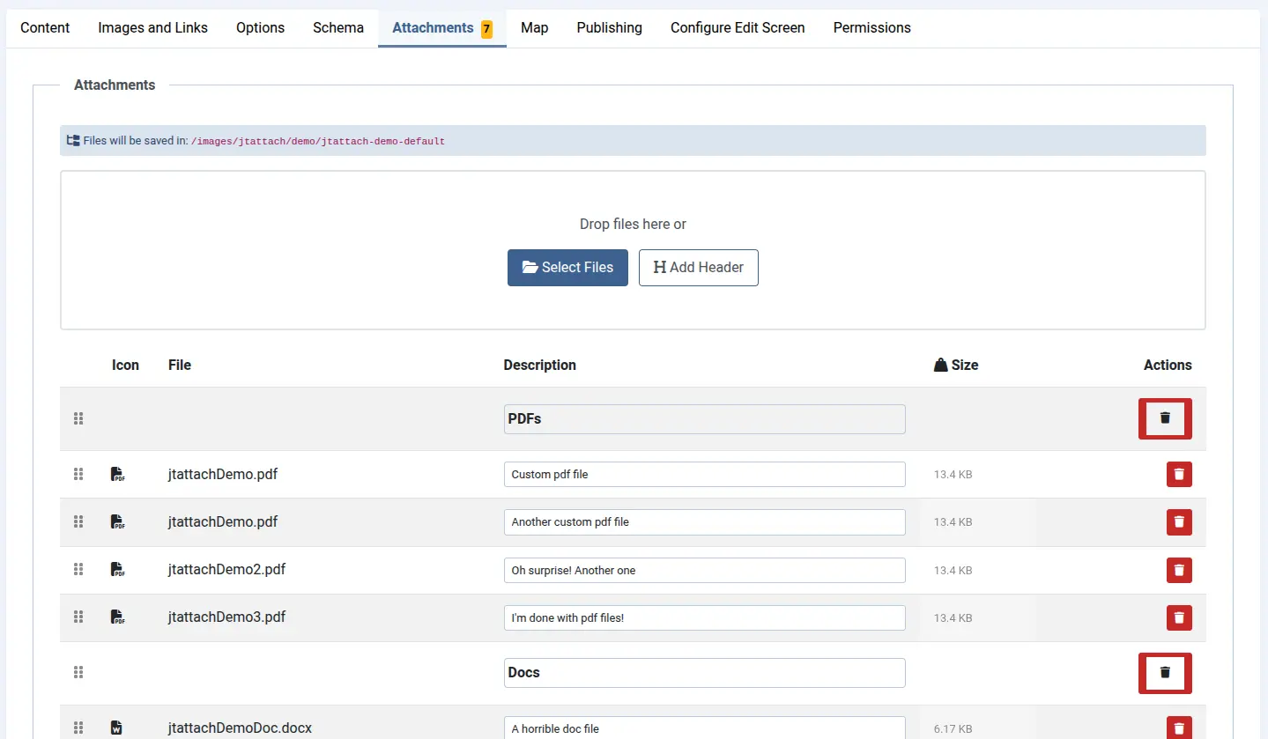The height and width of the screenshot is (739, 1268).
Task: Remove the jtattachDemo.pdf with Custom pdf description
Action: 1179,474
